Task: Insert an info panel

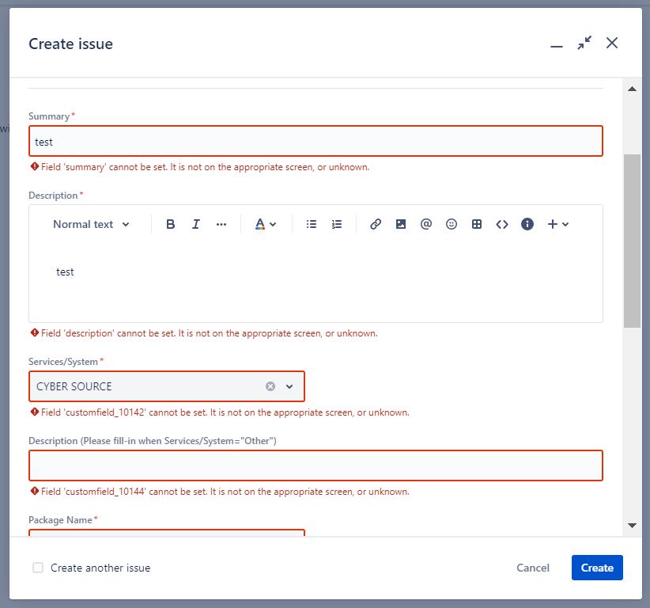Action: (527, 224)
